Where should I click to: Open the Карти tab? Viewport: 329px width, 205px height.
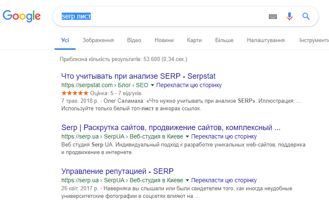pyautogui.click(x=194, y=40)
